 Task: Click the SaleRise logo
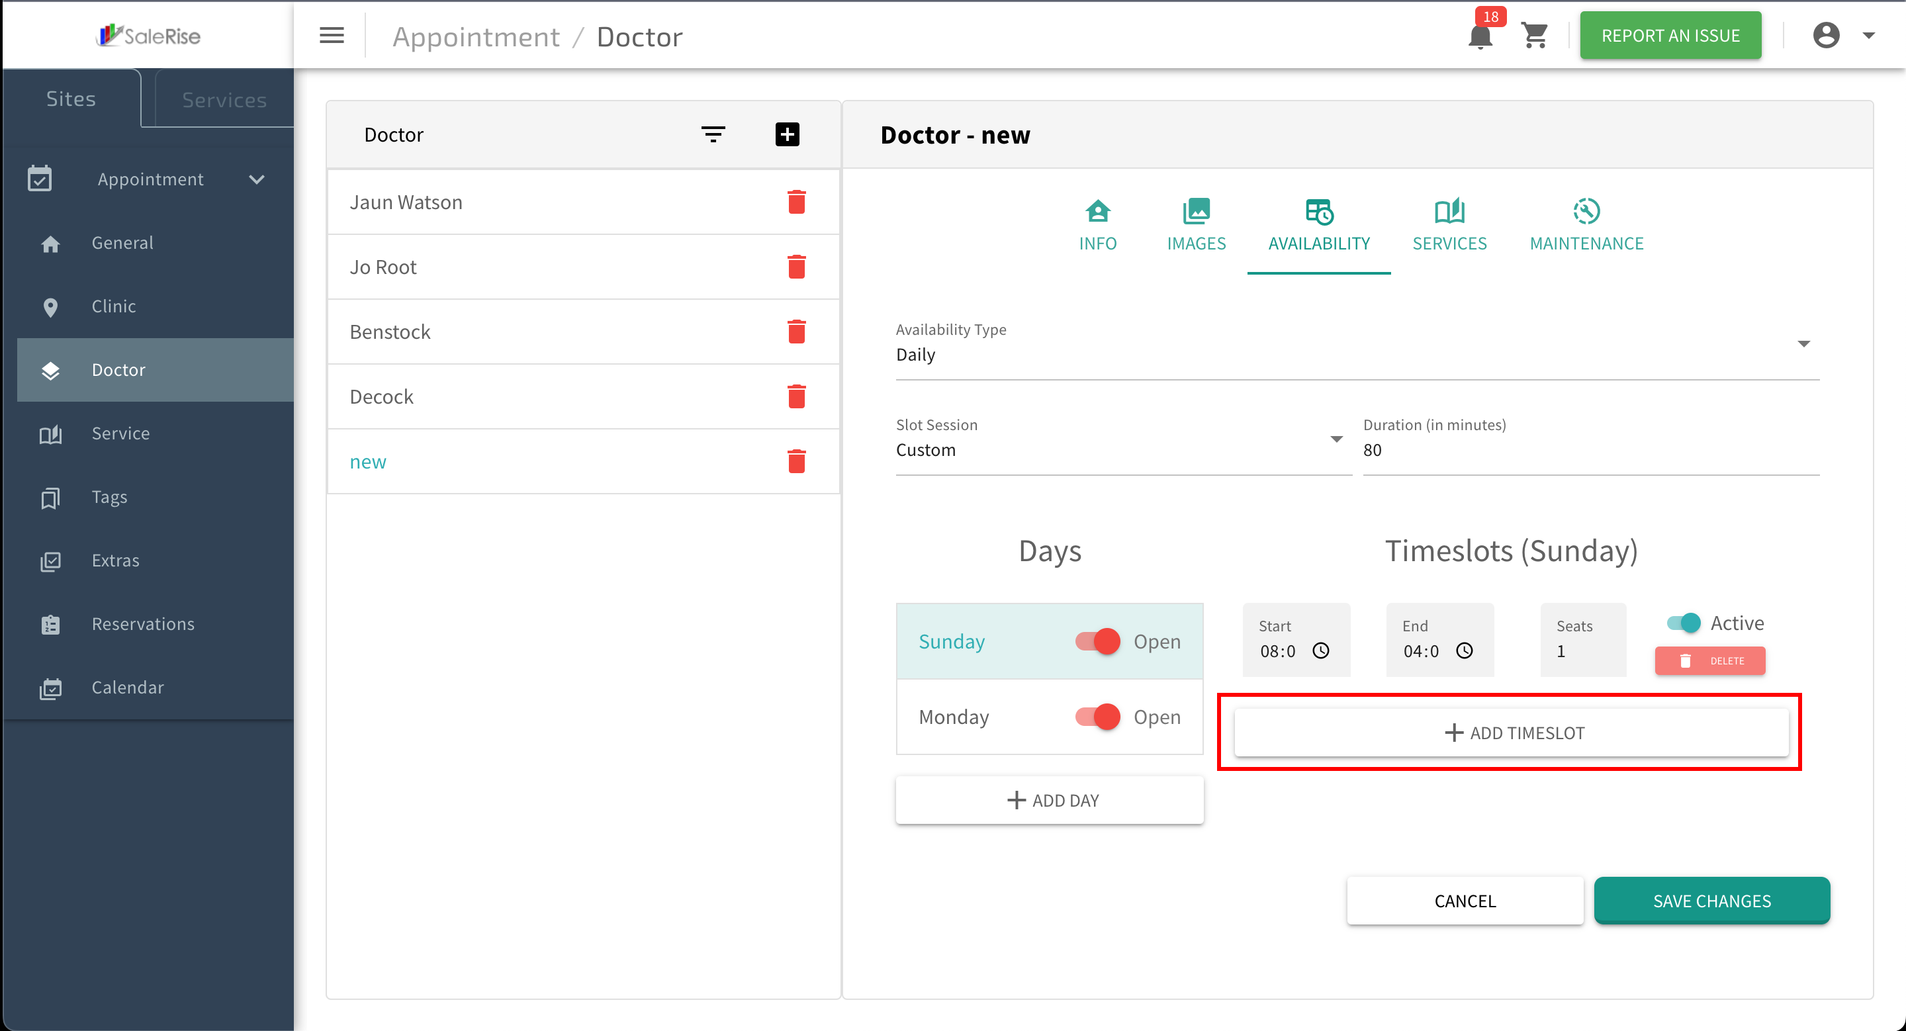point(148,35)
